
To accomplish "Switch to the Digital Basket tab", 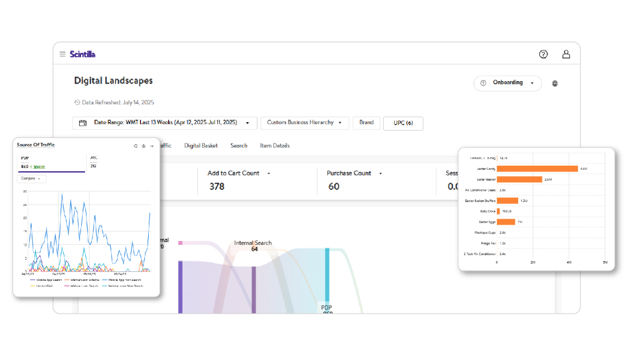I will pos(201,146).
